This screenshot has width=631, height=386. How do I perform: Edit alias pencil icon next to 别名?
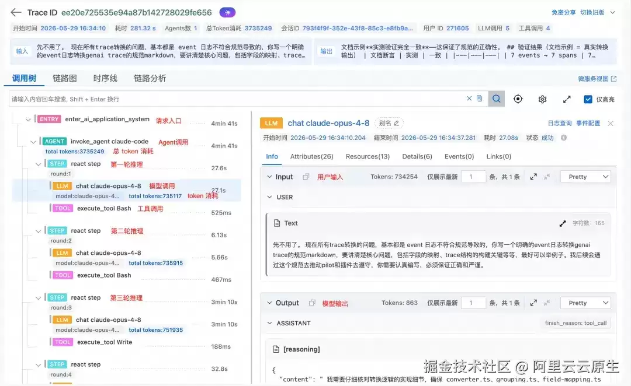[396, 123]
